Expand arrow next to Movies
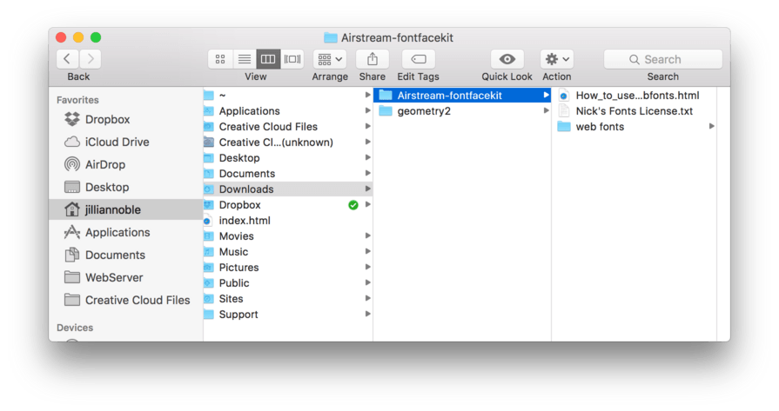The width and height of the screenshot is (779, 411). tap(367, 235)
